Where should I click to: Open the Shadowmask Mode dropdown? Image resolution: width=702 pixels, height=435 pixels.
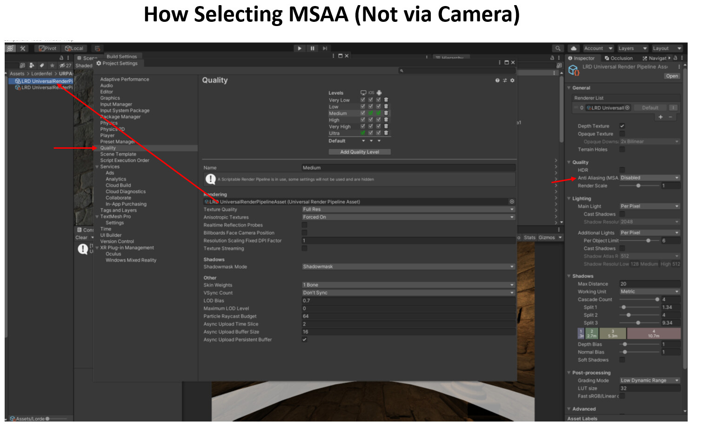(407, 266)
